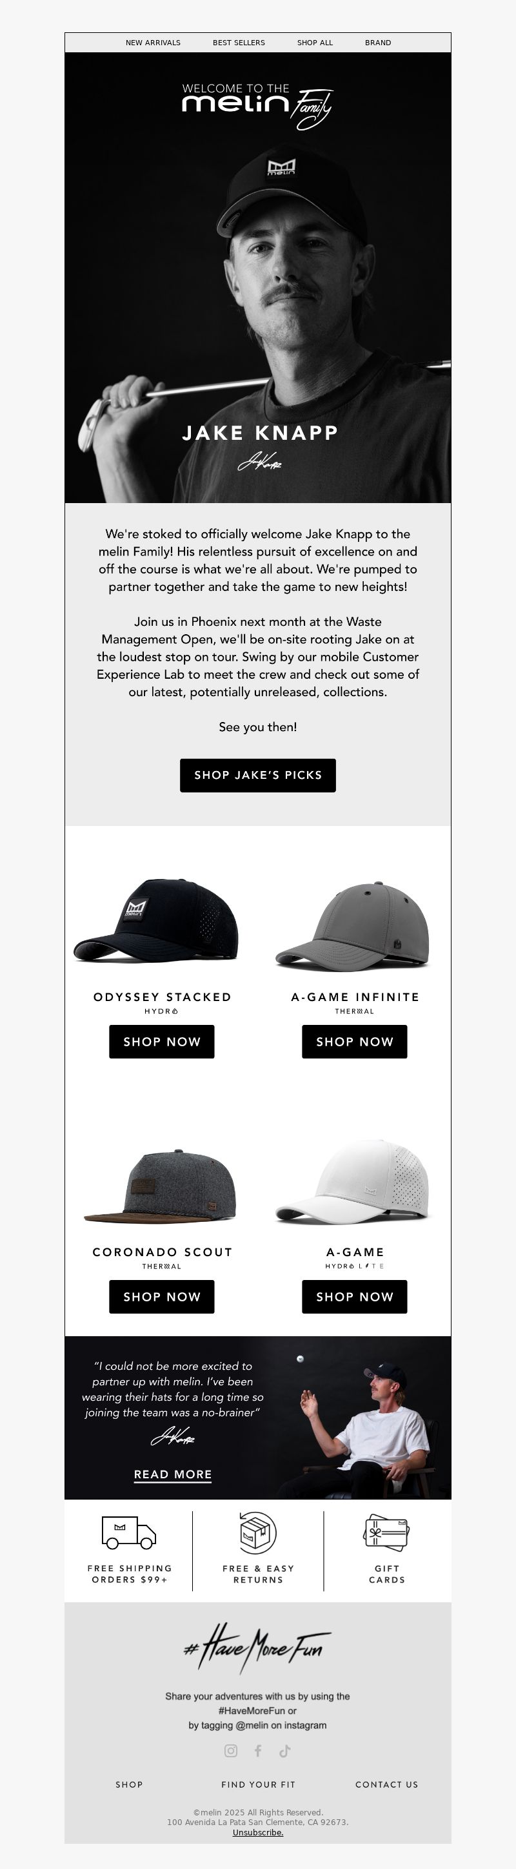Open the Instagram social icon
The width and height of the screenshot is (516, 1869).
[230, 1751]
